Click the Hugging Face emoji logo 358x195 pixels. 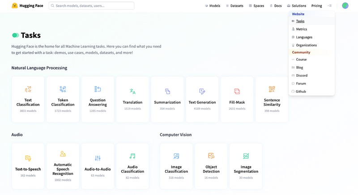(x=15, y=6)
